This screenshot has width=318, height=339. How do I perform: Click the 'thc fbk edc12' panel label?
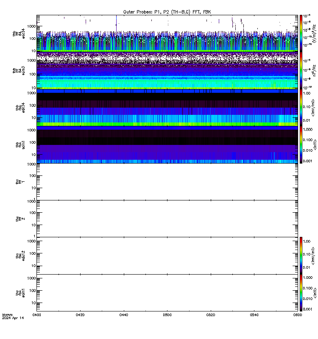pyautogui.click(x=20, y=256)
